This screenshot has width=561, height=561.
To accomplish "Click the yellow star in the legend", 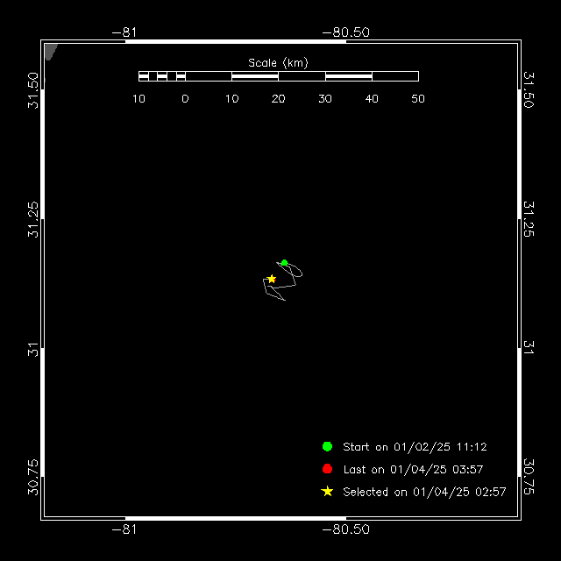I will [327, 492].
